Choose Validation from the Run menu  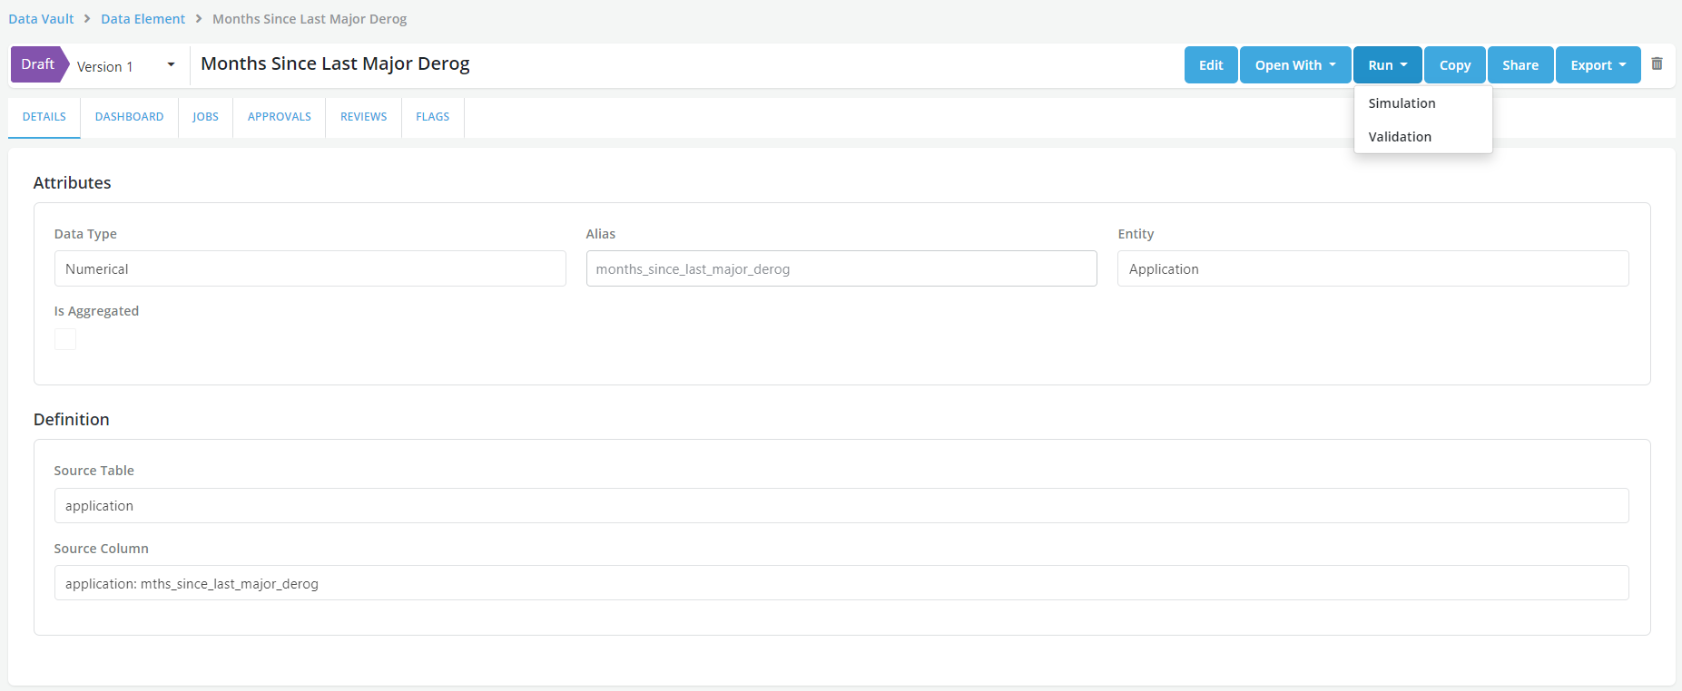coord(1400,137)
